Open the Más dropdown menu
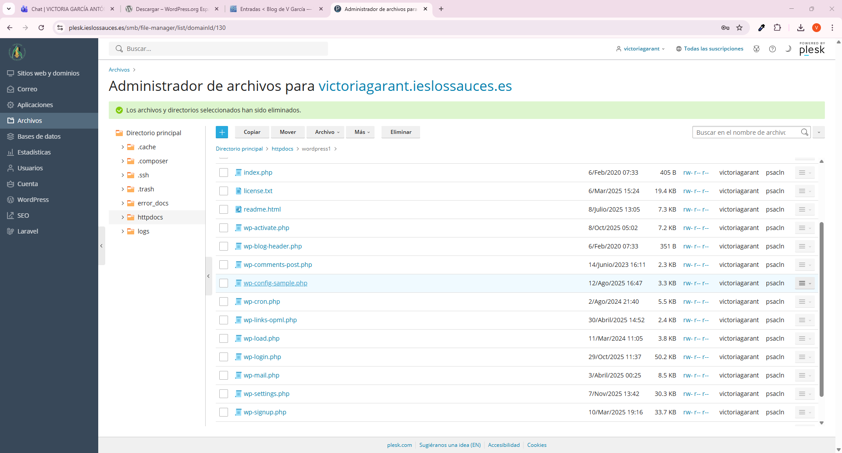The height and width of the screenshot is (453, 842). (362, 132)
